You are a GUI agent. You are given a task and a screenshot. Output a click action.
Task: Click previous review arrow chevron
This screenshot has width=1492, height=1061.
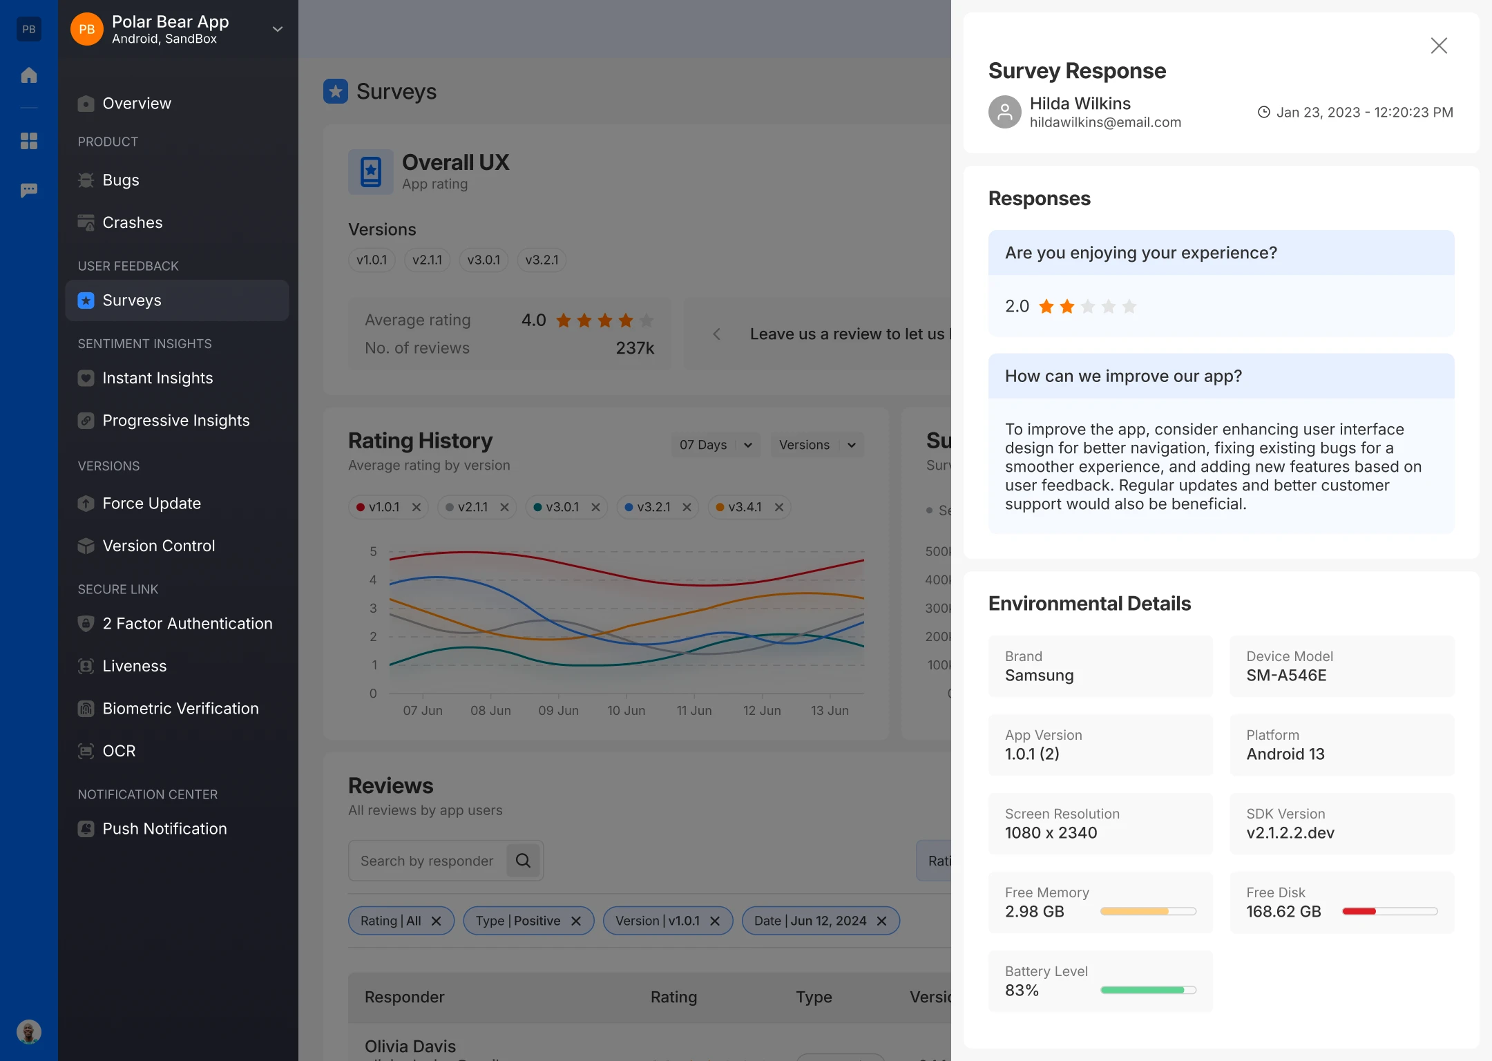[x=716, y=334]
